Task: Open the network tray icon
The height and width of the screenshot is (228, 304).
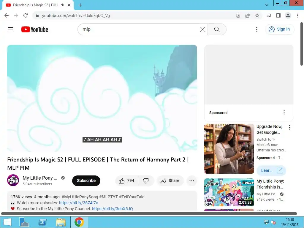Action: point(266,222)
